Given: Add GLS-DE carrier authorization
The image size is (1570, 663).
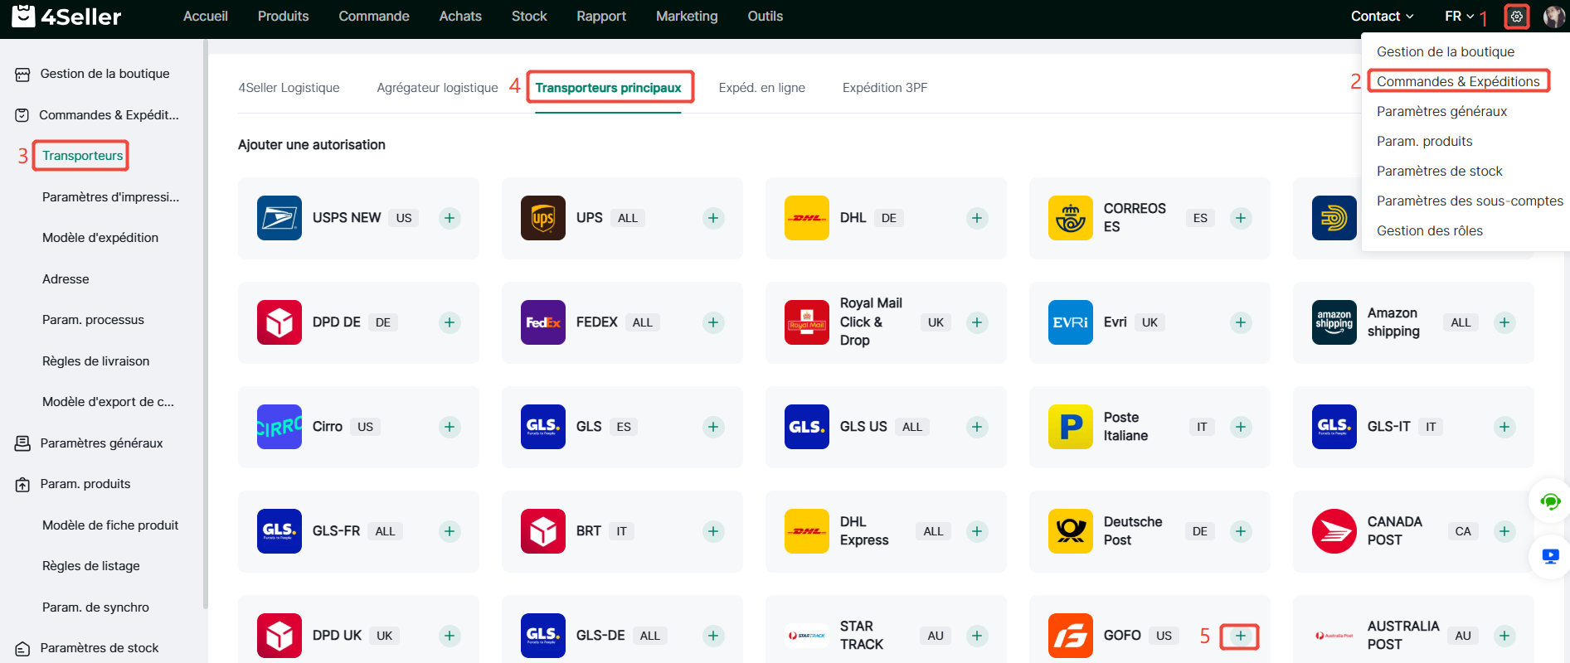Looking at the screenshot, I should tap(713, 636).
